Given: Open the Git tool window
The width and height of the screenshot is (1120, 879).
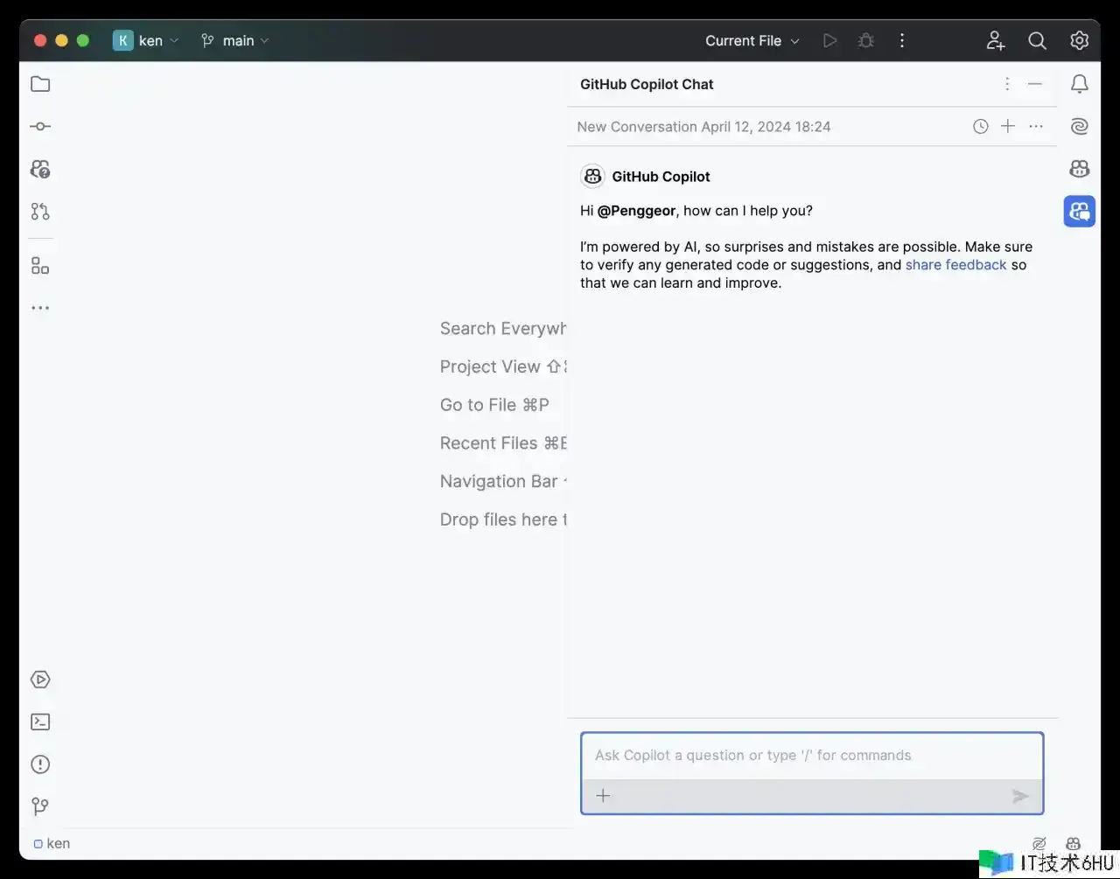Looking at the screenshot, I should coord(40,806).
